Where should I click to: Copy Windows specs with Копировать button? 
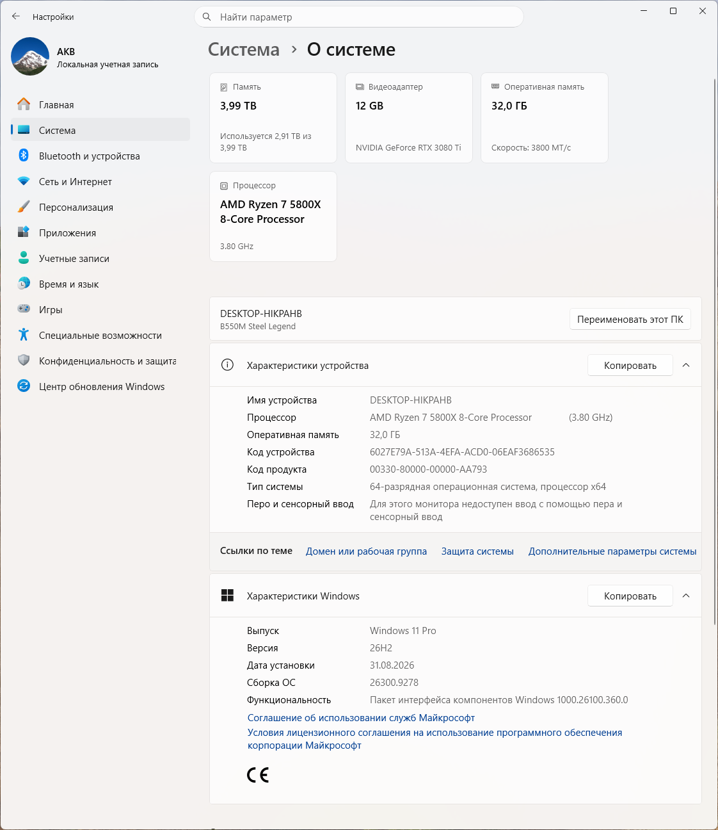pyautogui.click(x=630, y=596)
